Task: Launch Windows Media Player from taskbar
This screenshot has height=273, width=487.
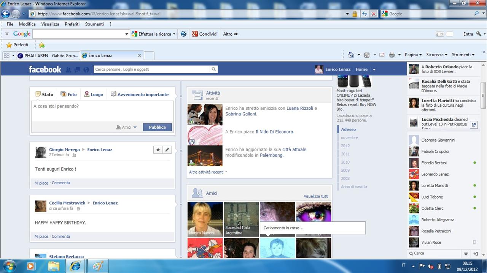Action: point(31,266)
